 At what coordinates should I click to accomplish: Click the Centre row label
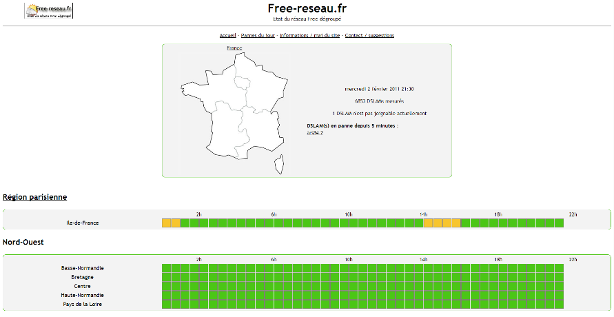click(82, 286)
